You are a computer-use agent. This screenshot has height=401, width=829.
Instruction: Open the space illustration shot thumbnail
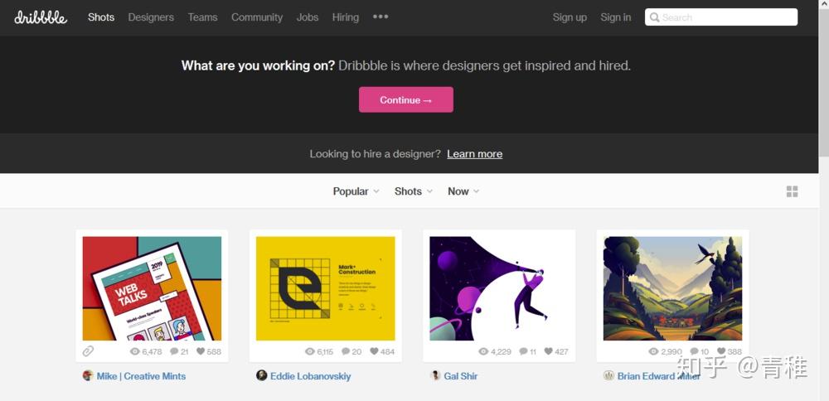499,288
